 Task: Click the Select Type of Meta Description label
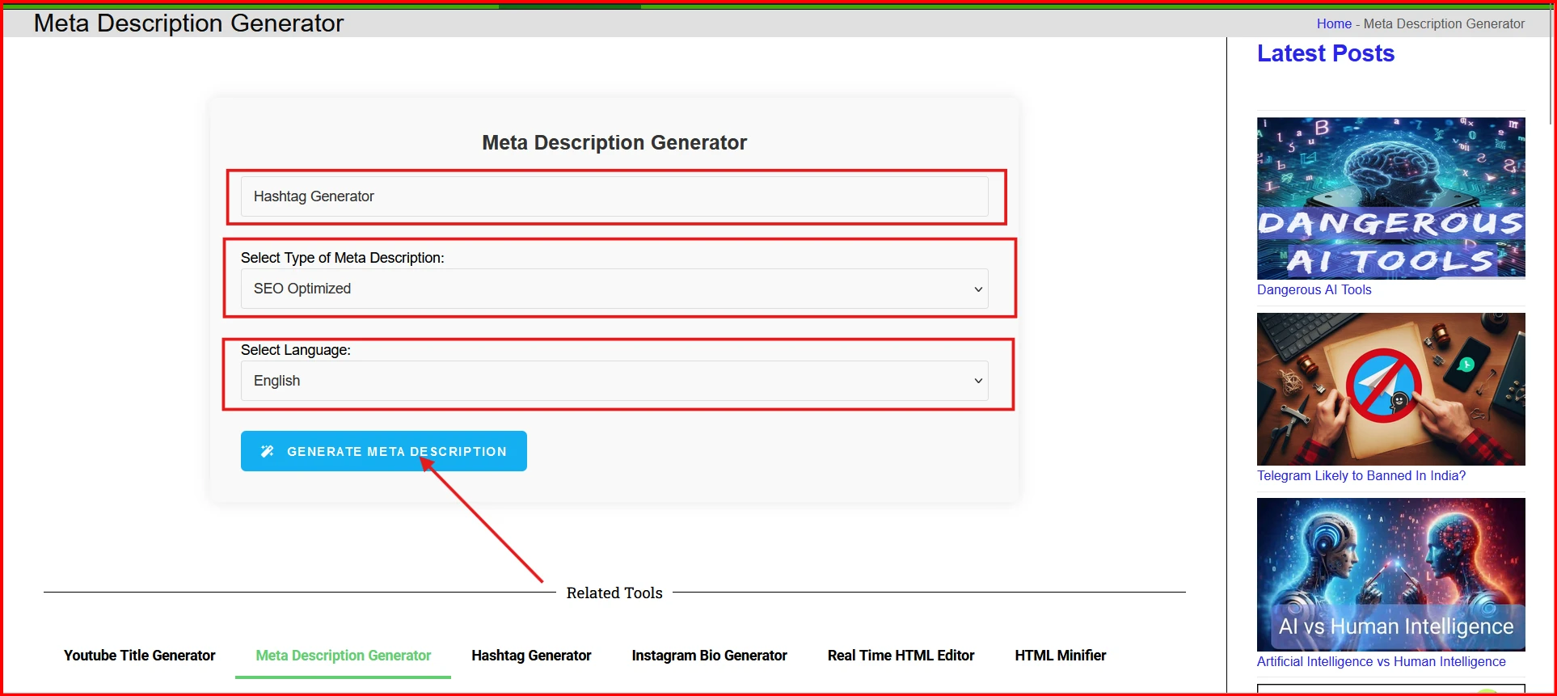pos(342,258)
